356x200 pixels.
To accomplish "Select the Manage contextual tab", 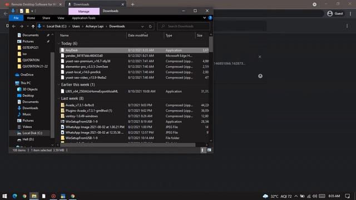I will [x=84, y=11].
